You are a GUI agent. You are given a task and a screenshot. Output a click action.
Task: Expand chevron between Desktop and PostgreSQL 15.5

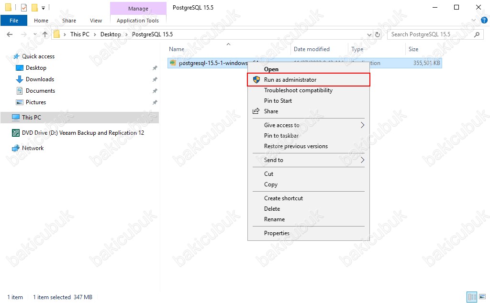pyautogui.click(x=126, y=34)
